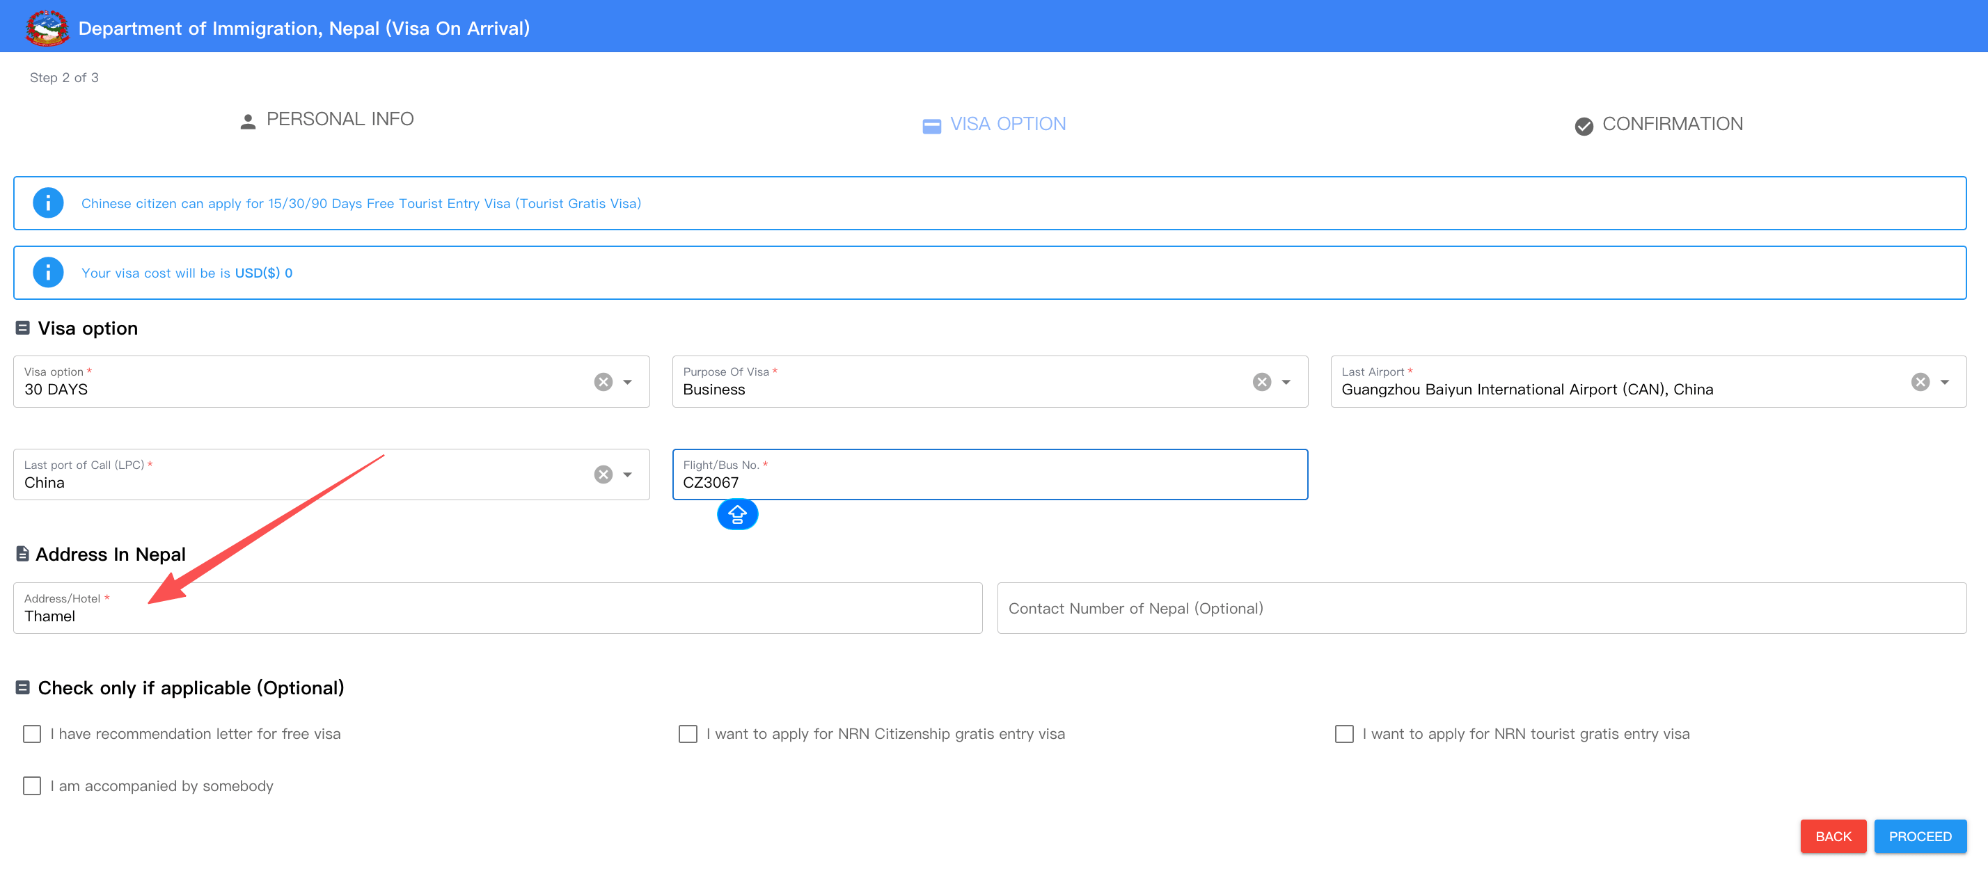Click the blue upload arrow icon below flight number
This screenshot has width=1988, height=878.
point(737,515)
